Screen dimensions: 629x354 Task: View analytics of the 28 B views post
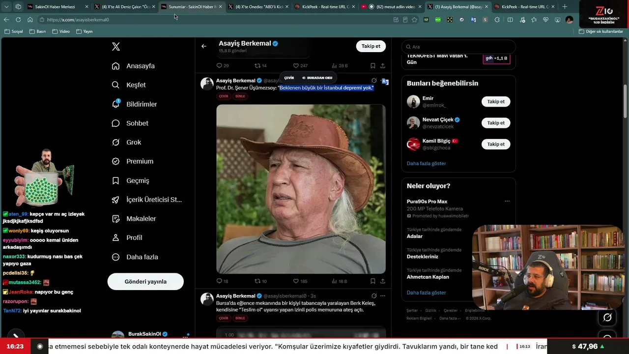340,65
